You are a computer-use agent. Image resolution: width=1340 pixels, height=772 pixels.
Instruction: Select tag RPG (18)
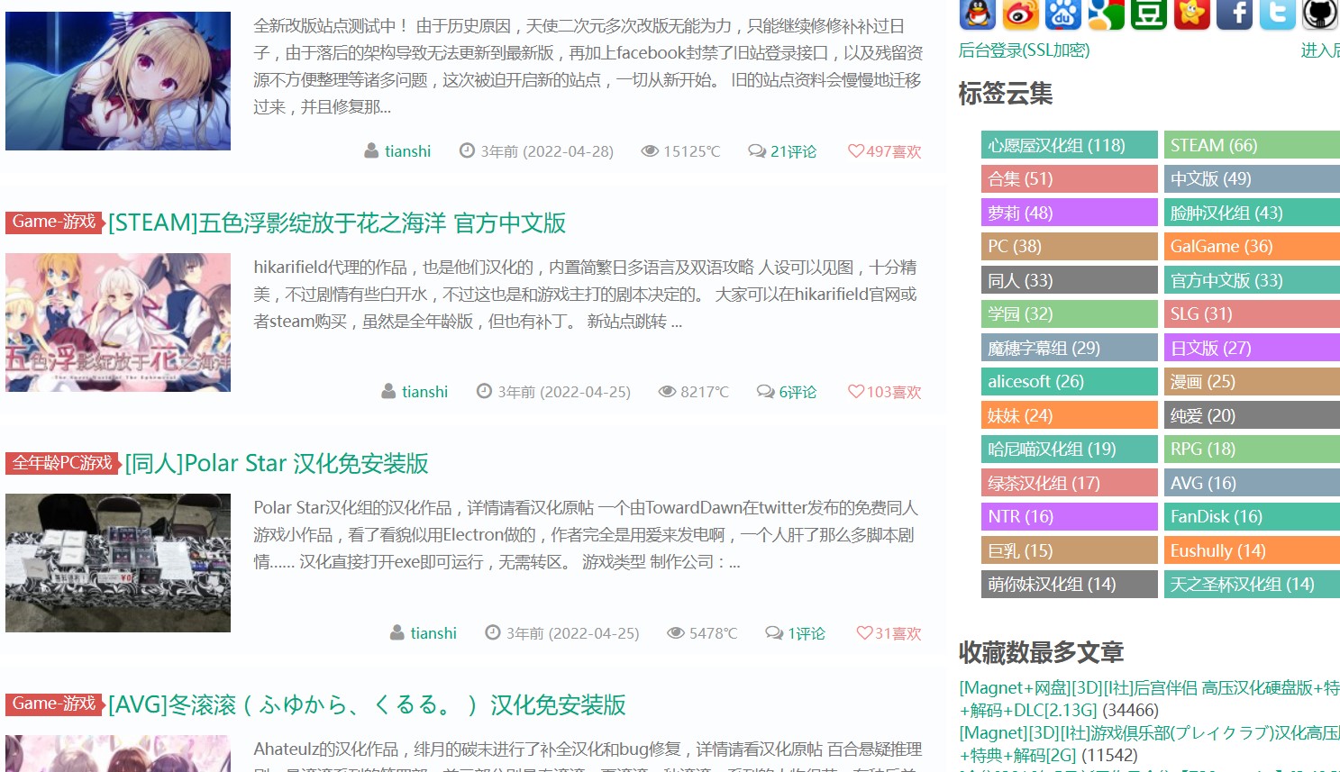point(1252,449)
